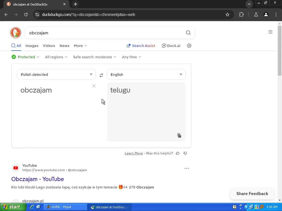The height and width of the screenshot is (211, 282).
Task: Switch to News results tab
Action: pos(64,46)
